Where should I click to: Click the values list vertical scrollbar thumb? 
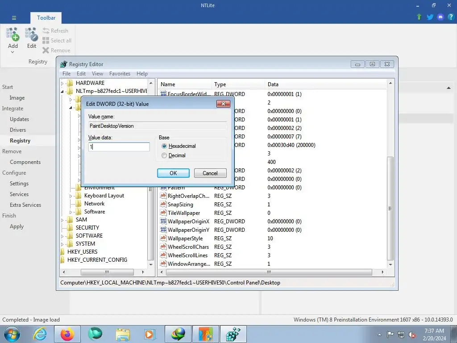click(x=390, y=208)
